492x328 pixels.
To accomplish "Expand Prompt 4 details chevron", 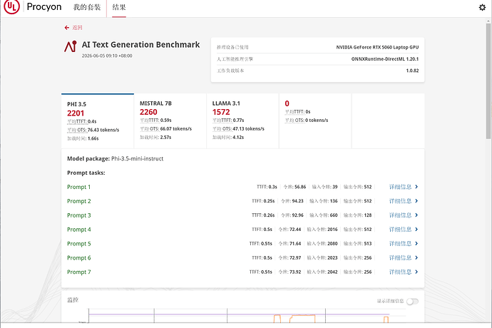I will (x=416, y=230).
